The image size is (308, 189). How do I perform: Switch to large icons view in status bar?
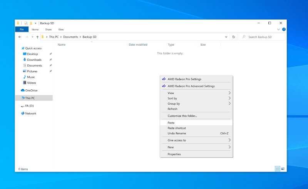point(283,169)
